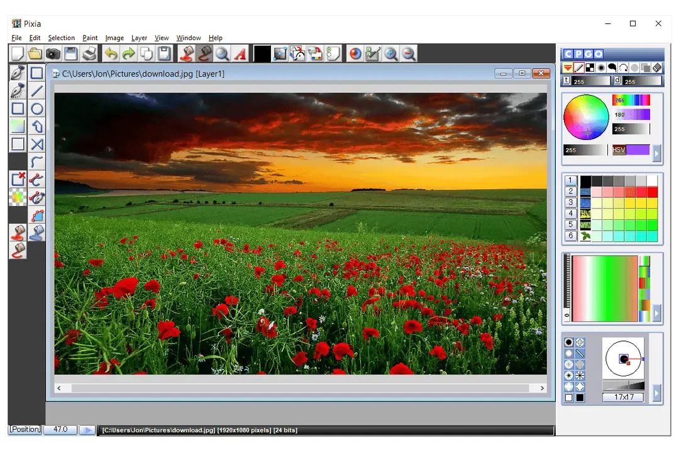Select the circle shape tool
The width and height of the screenshot is (679, 453).
[x=37, y=109]
